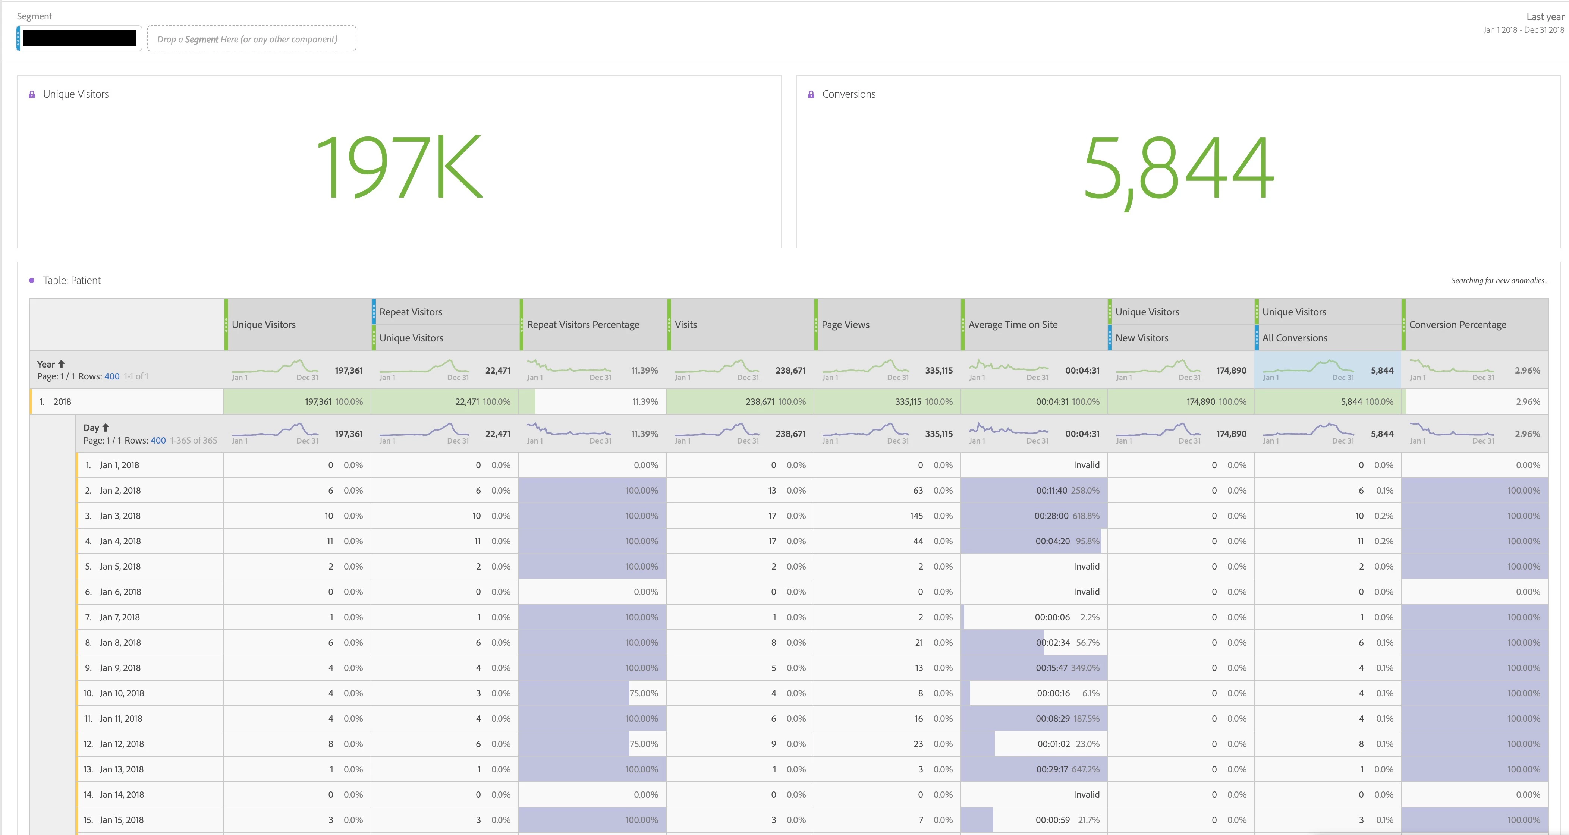Open Rows 400 selector in Day header

pyautogui.click(x=158, y=440)
